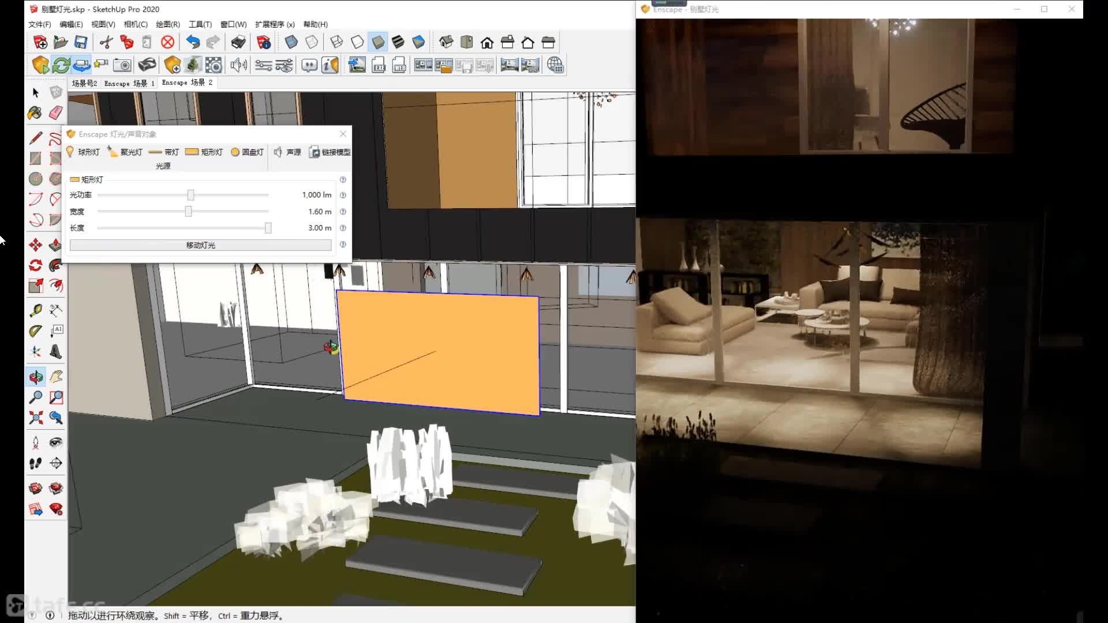This screenshot has height=623, width=1108.
Task: Click the Enscape sound speaker toolbar icon
Action: click(x=238, y=65)
